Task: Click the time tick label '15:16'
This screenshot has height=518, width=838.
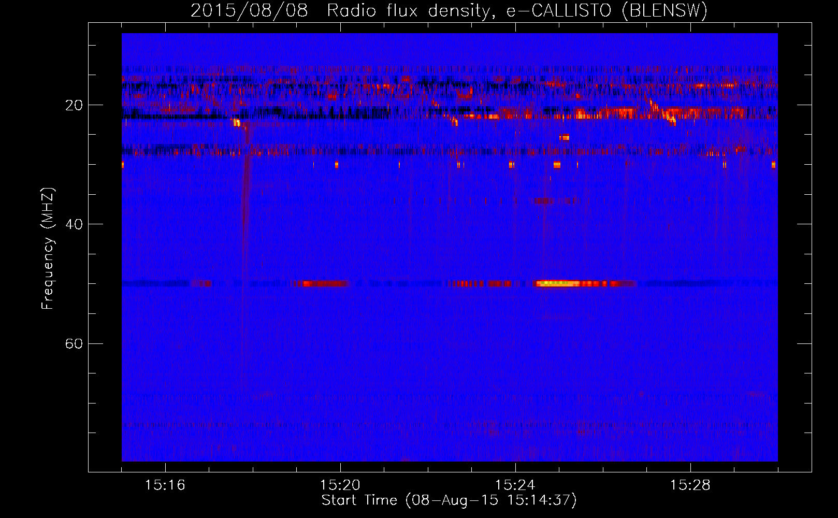Action: [165, 485]
